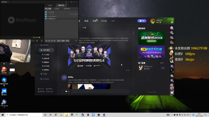
Task: Open the live streamer avatar under 热门直播
Action: click(141, 68)
